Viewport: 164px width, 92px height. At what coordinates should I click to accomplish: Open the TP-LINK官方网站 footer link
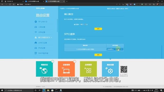[107, 87]
